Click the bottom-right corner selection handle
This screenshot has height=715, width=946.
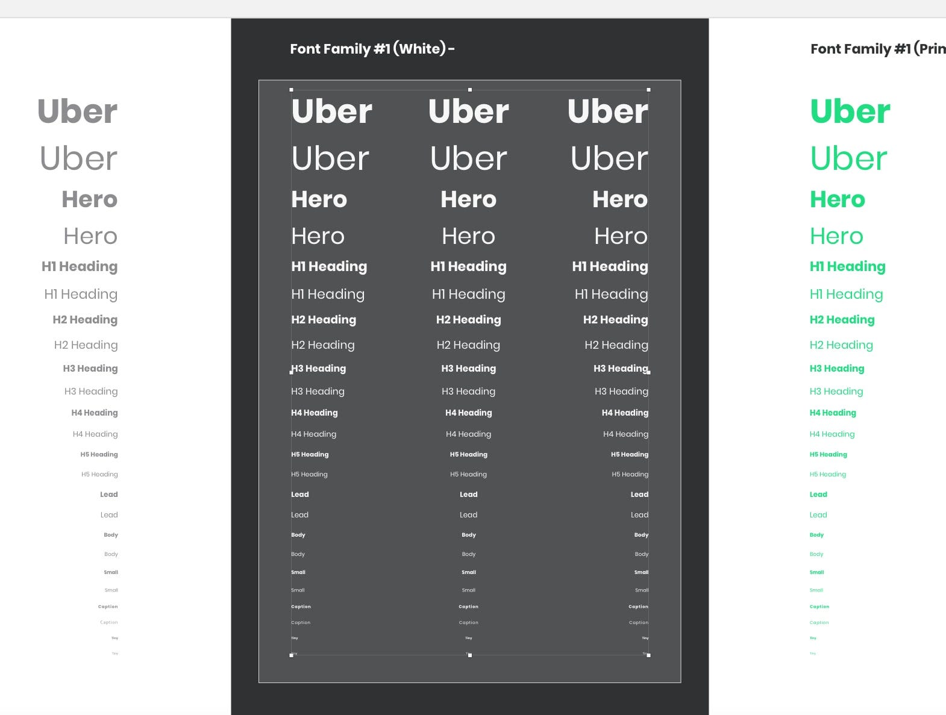point(648,655)
